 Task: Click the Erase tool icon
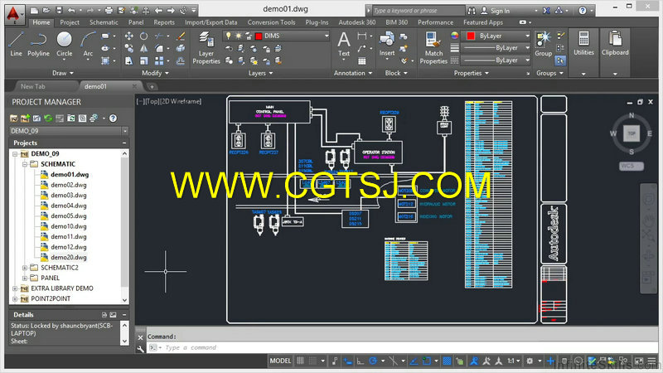click(x=181, y=36)
